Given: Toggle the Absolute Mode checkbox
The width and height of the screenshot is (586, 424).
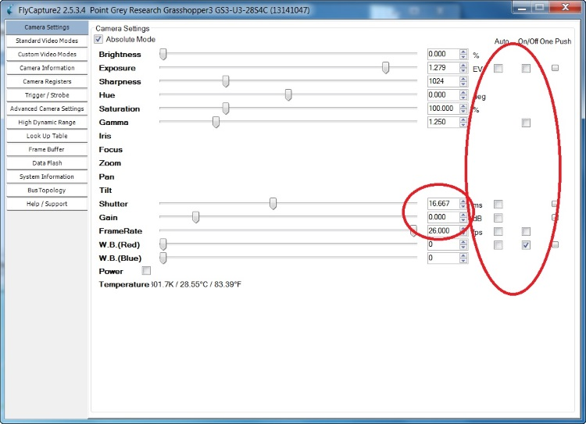Looking at the screenshot, I should 98,39.
